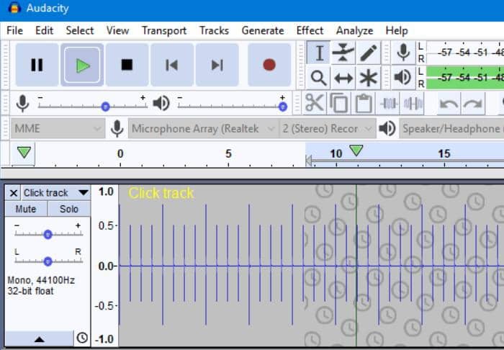Click the Audacity title bar logo icon
The height and width of the screenshot is (350, 504).
14,9
